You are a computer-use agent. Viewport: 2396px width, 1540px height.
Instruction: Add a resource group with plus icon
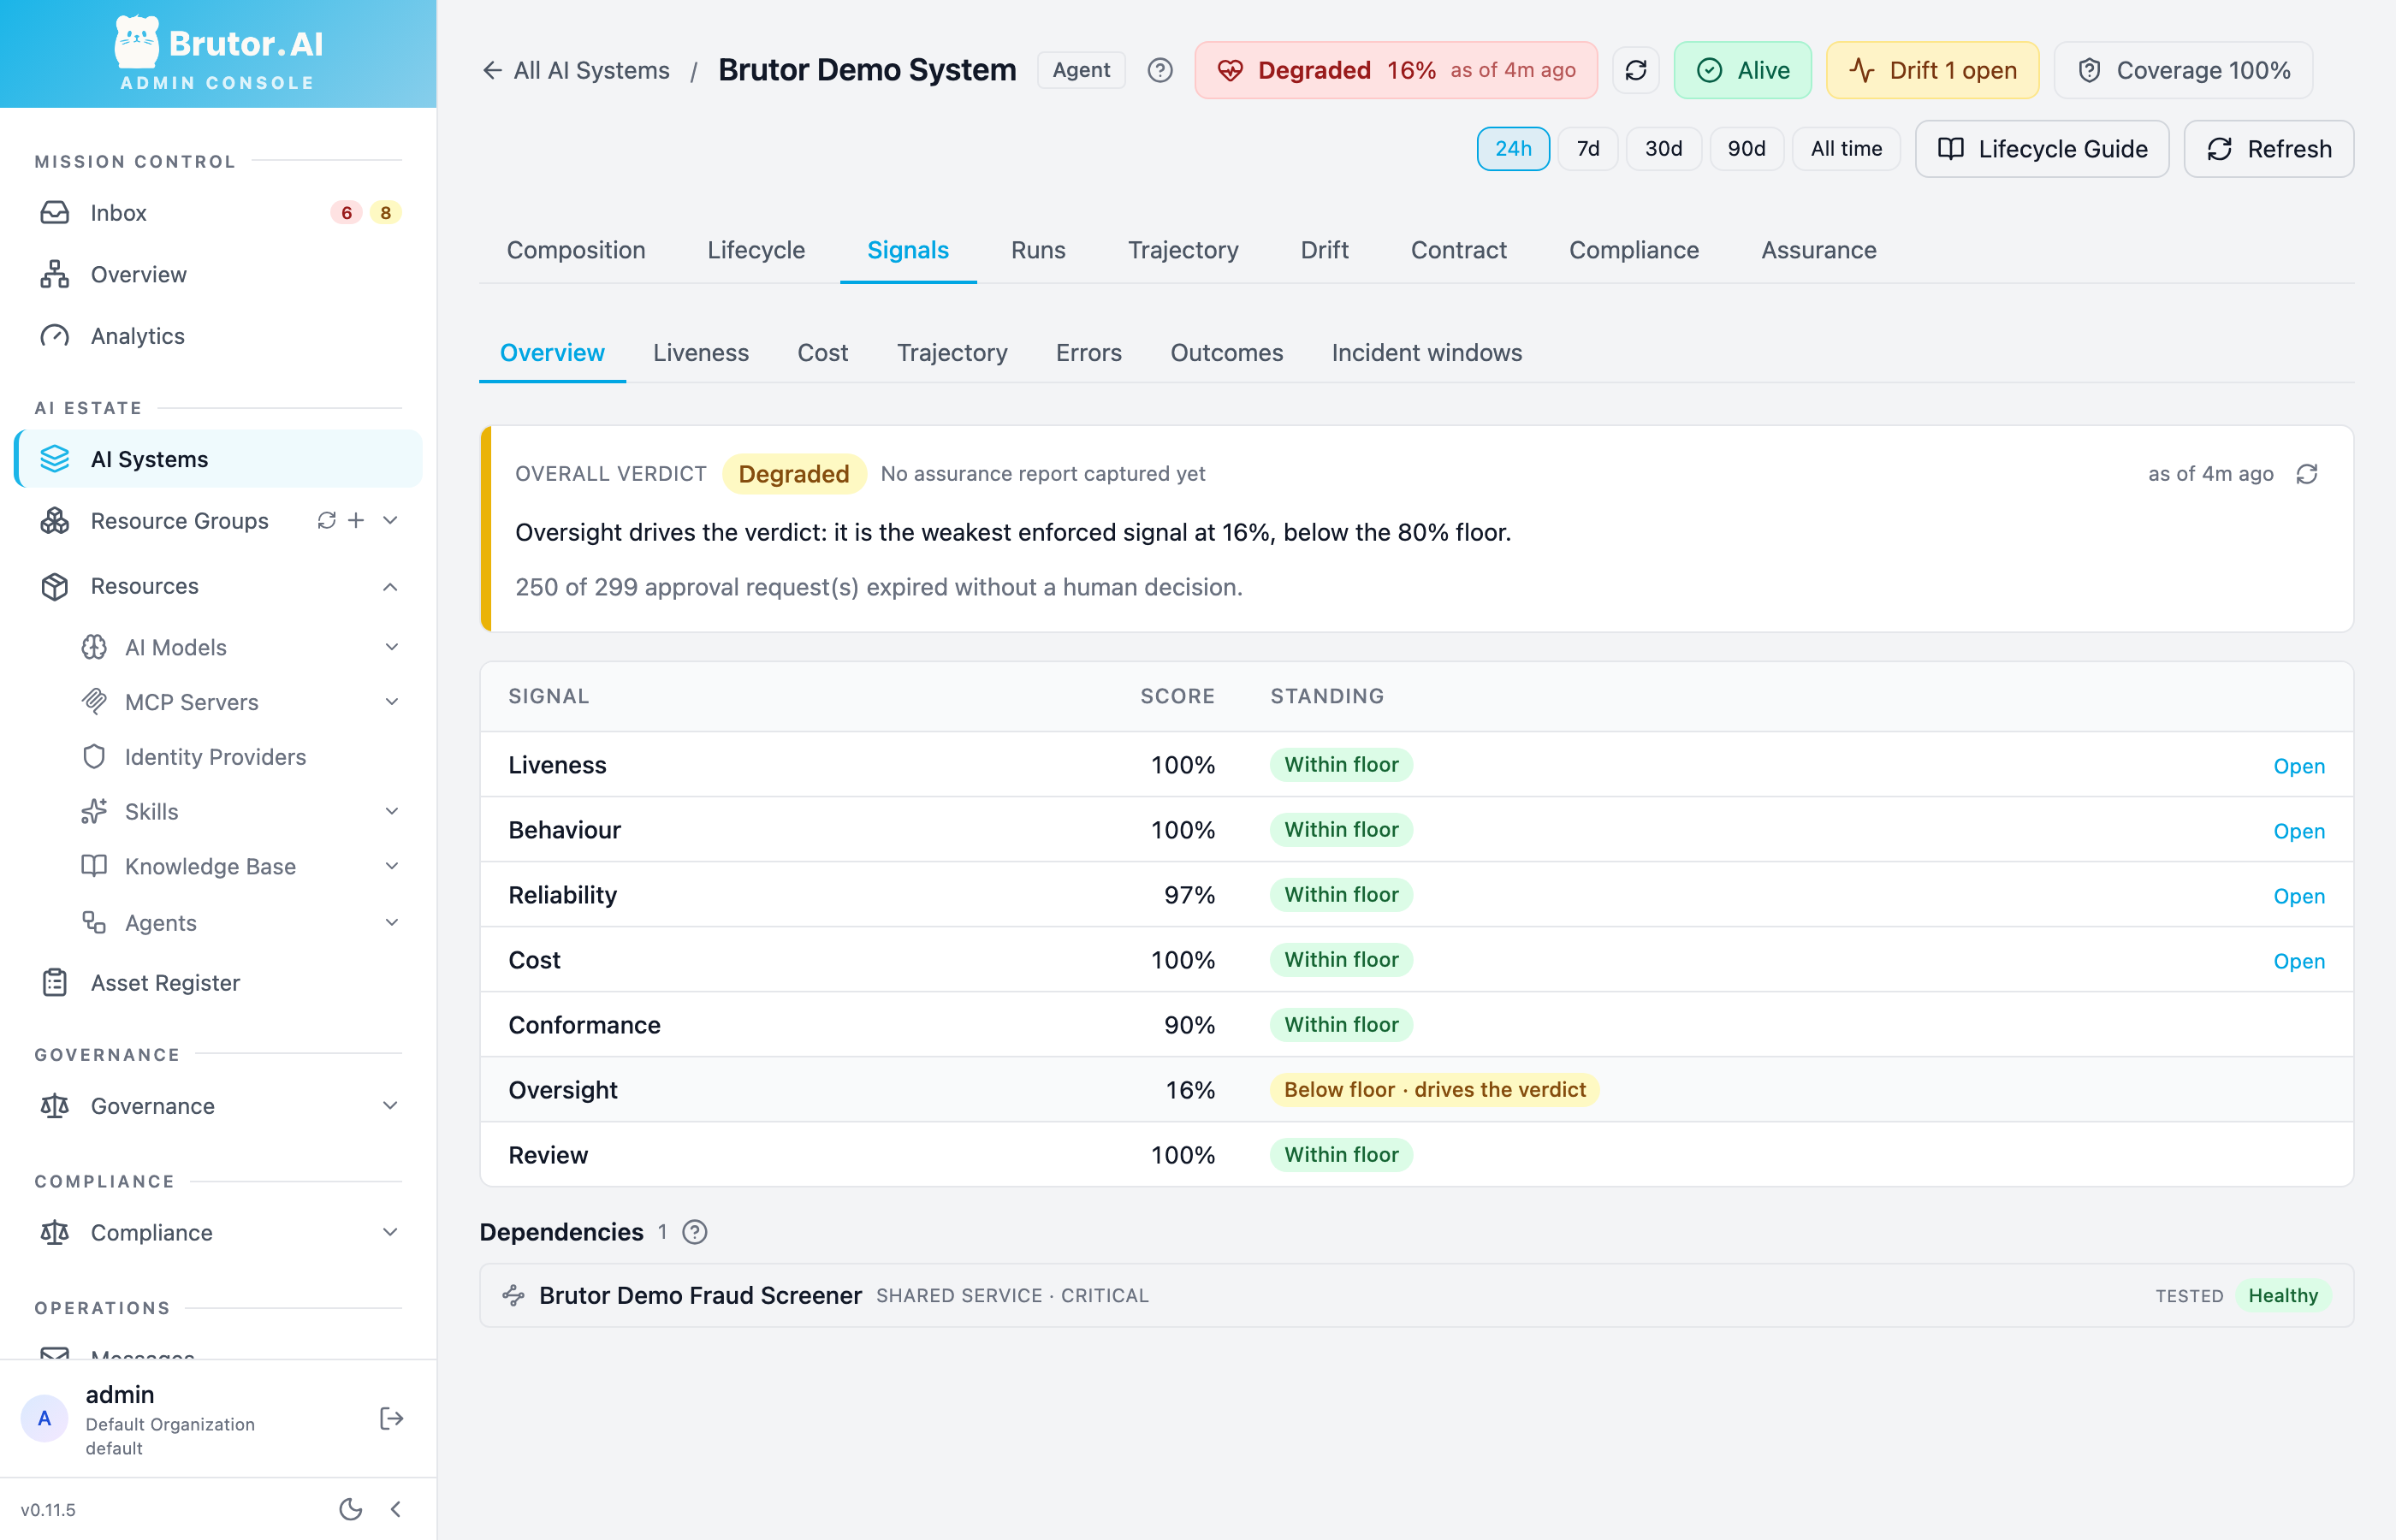point(356,520)
